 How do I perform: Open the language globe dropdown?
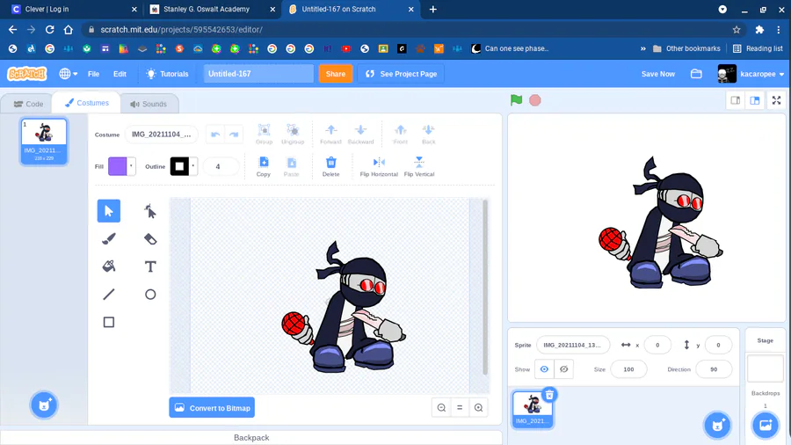(x=68, y=74)
